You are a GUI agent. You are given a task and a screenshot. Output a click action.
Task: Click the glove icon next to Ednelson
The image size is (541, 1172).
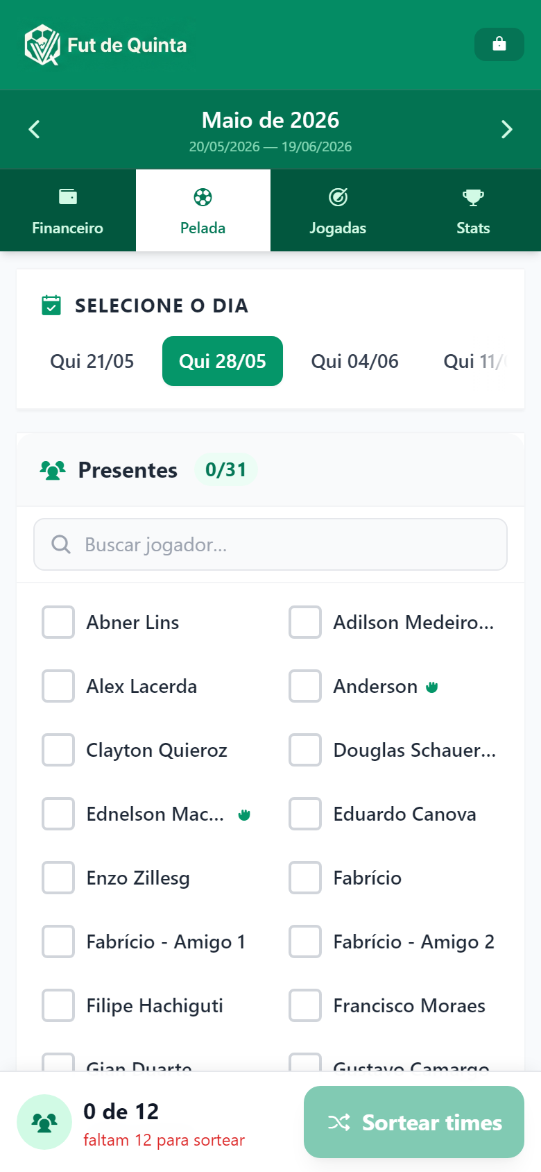tap(244, 814)
